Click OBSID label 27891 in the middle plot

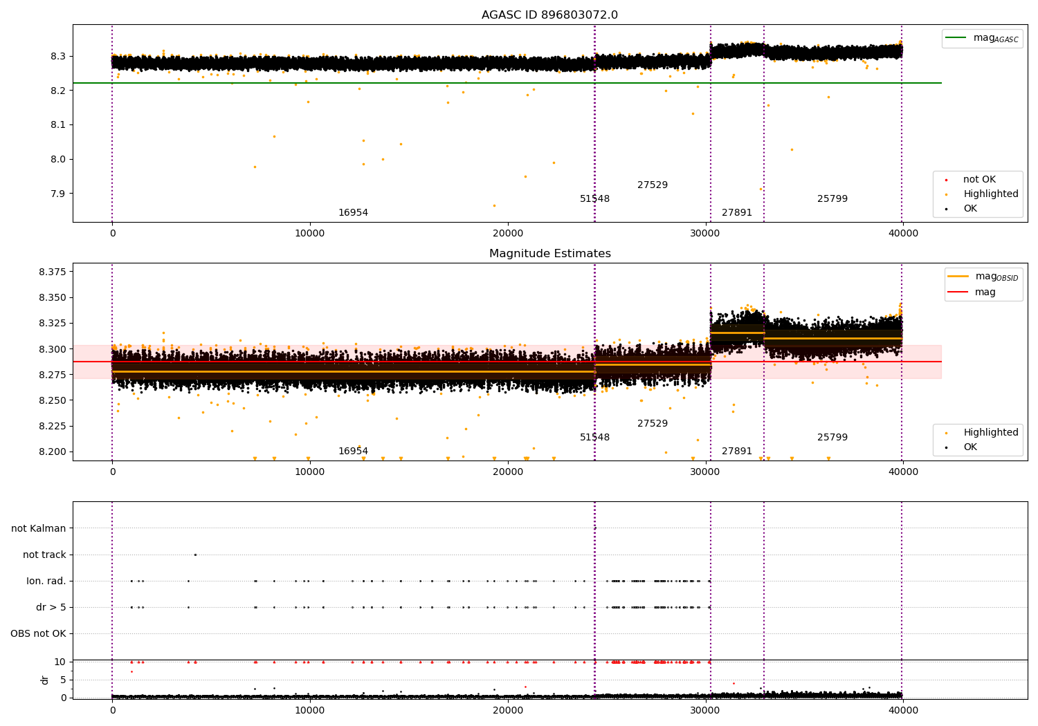click(737, 452)
